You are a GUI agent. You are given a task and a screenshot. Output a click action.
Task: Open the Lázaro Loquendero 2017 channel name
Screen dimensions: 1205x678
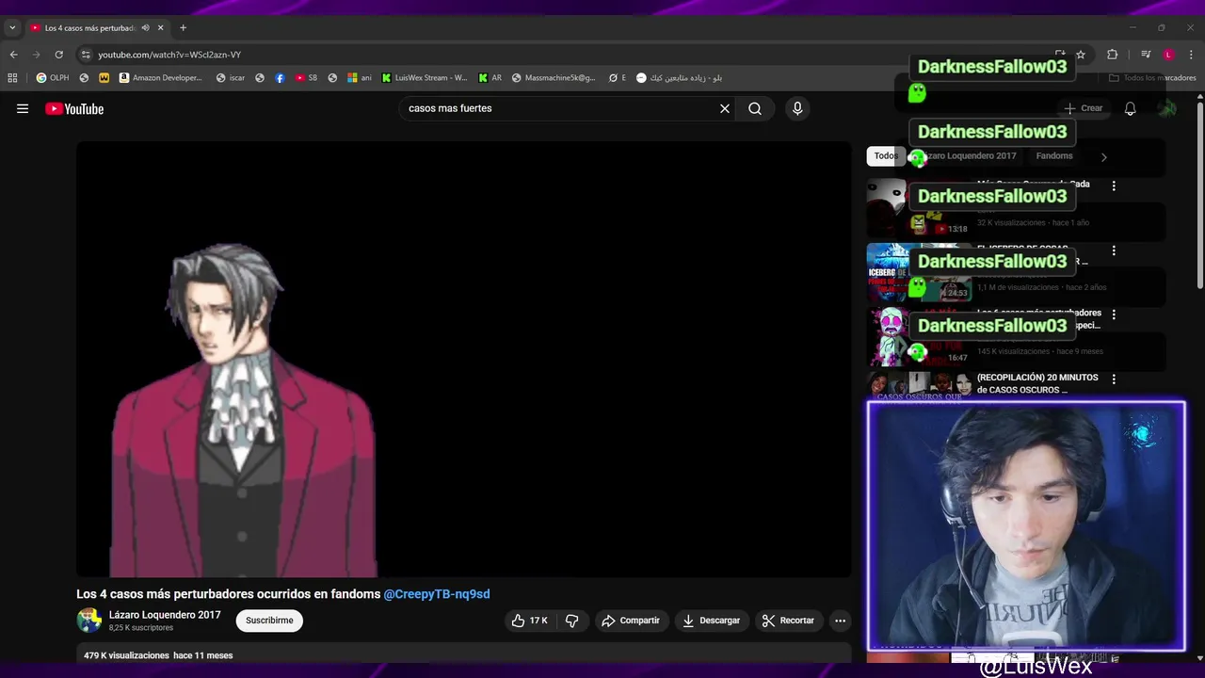point(165,615)
